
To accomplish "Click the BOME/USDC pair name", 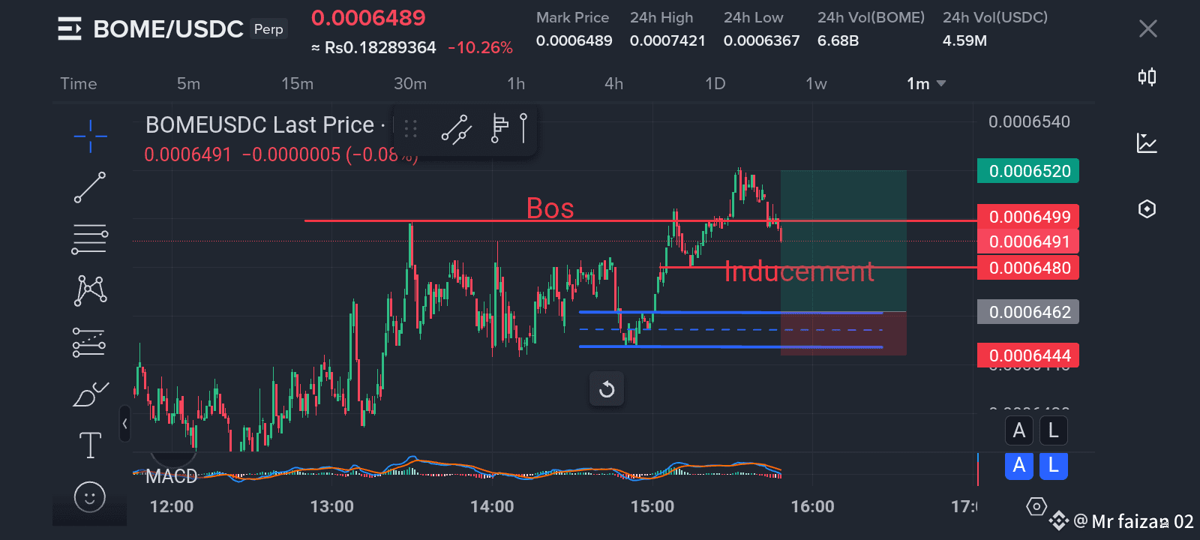I will pyautogui.click(x=168, y=29).
